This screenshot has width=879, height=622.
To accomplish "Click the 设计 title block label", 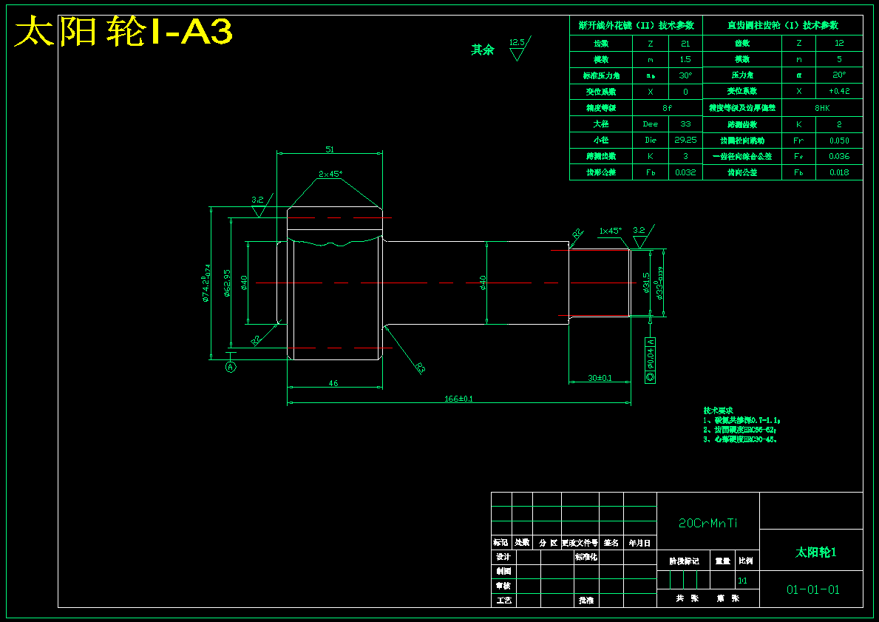I will point(503,556).
